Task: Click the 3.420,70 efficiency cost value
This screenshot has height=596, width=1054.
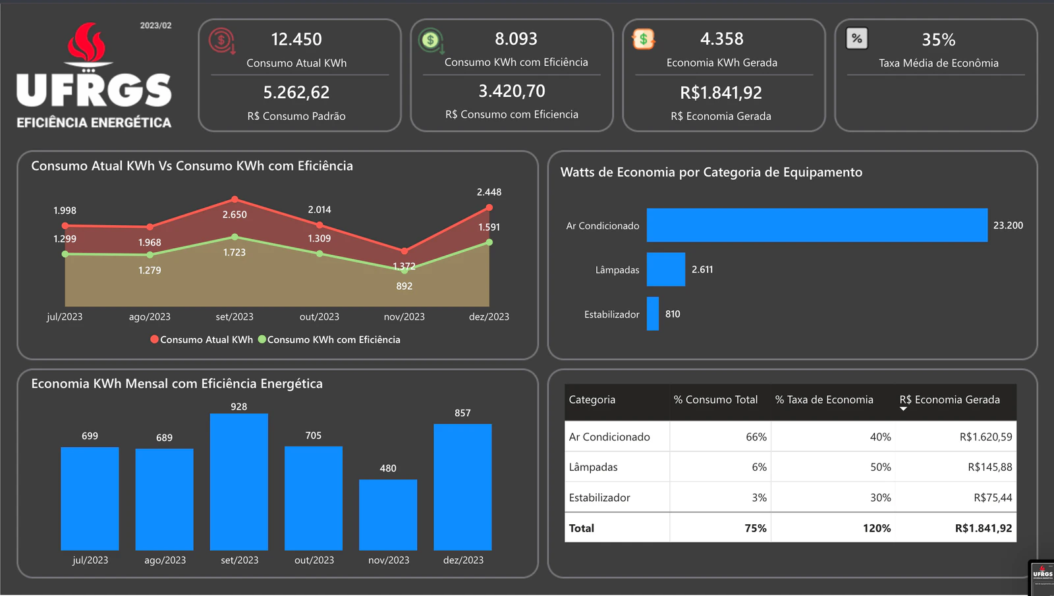Action: 512,91
